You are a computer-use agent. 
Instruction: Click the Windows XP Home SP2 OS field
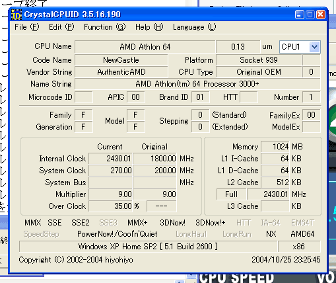148,246
